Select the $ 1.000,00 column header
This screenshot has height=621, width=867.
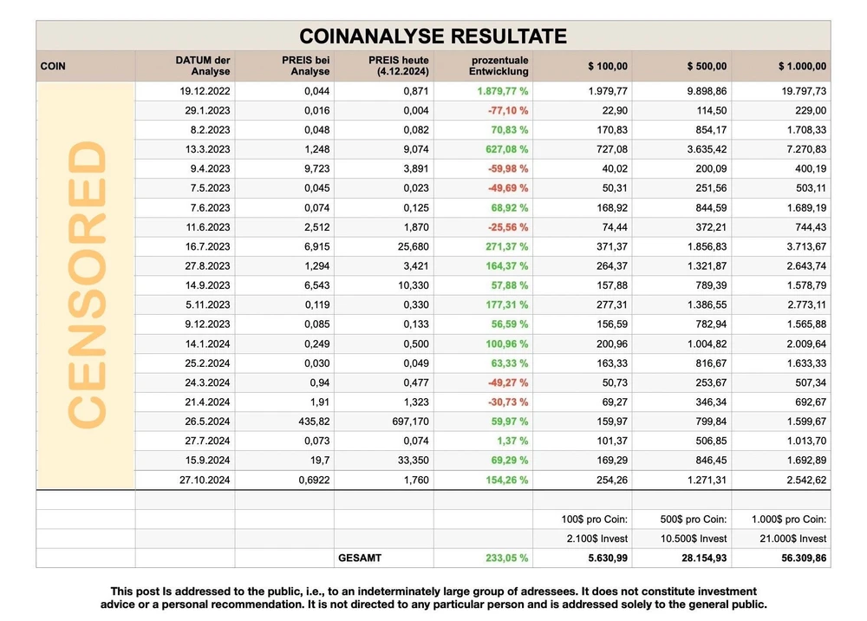tap(802, 66)
